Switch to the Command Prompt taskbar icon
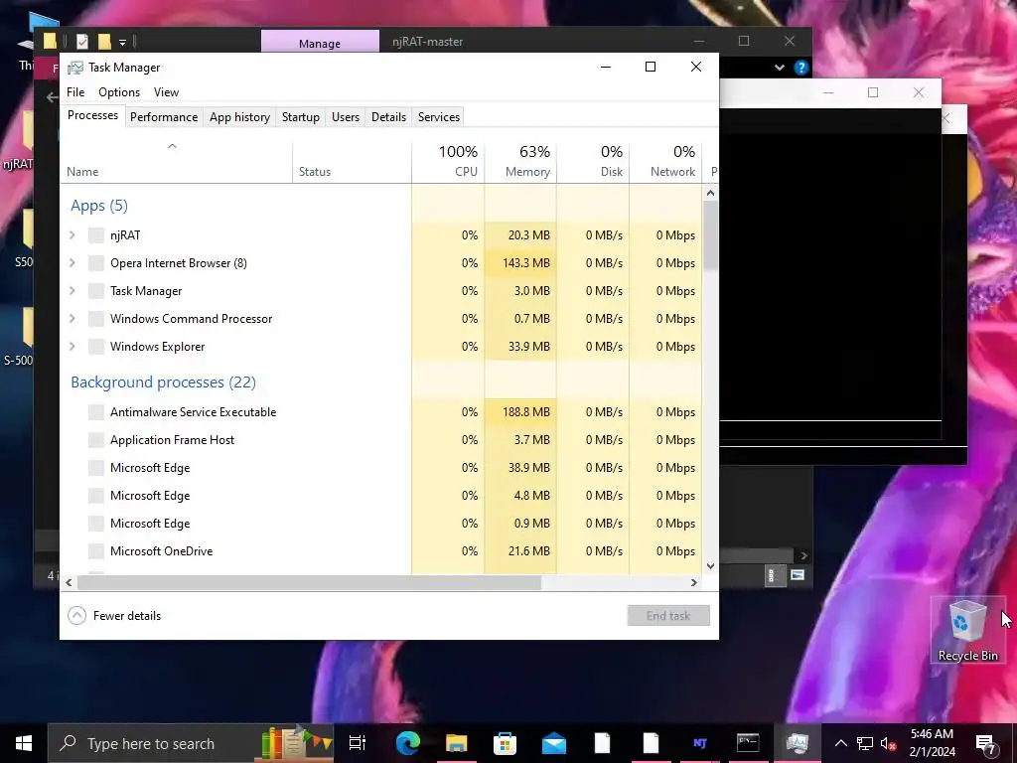 point(748,743)
